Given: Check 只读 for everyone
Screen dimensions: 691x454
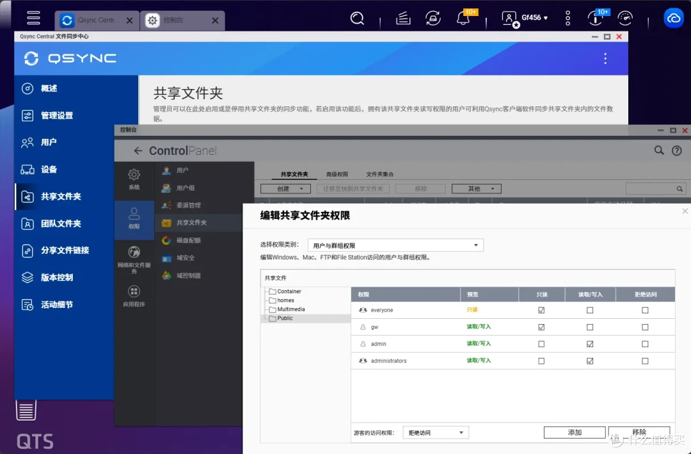Looking at the screenshot, I should coord(541,310).
